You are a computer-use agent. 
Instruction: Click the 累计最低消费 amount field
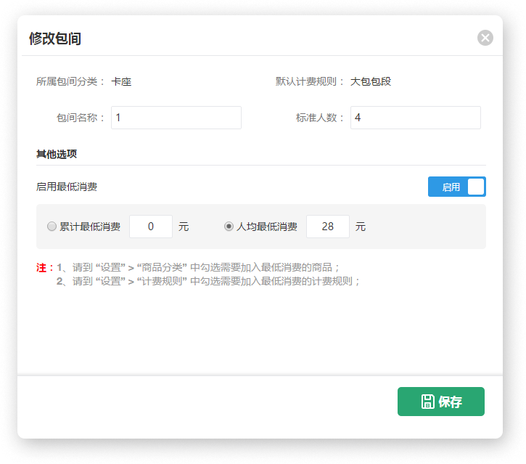coord(151,227)
